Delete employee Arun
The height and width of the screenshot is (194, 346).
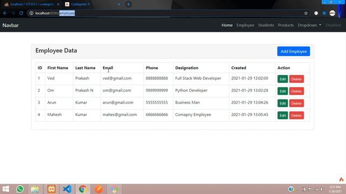tap(296, 103)
